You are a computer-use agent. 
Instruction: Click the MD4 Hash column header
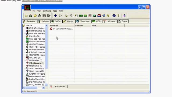[x=62, y=26]
